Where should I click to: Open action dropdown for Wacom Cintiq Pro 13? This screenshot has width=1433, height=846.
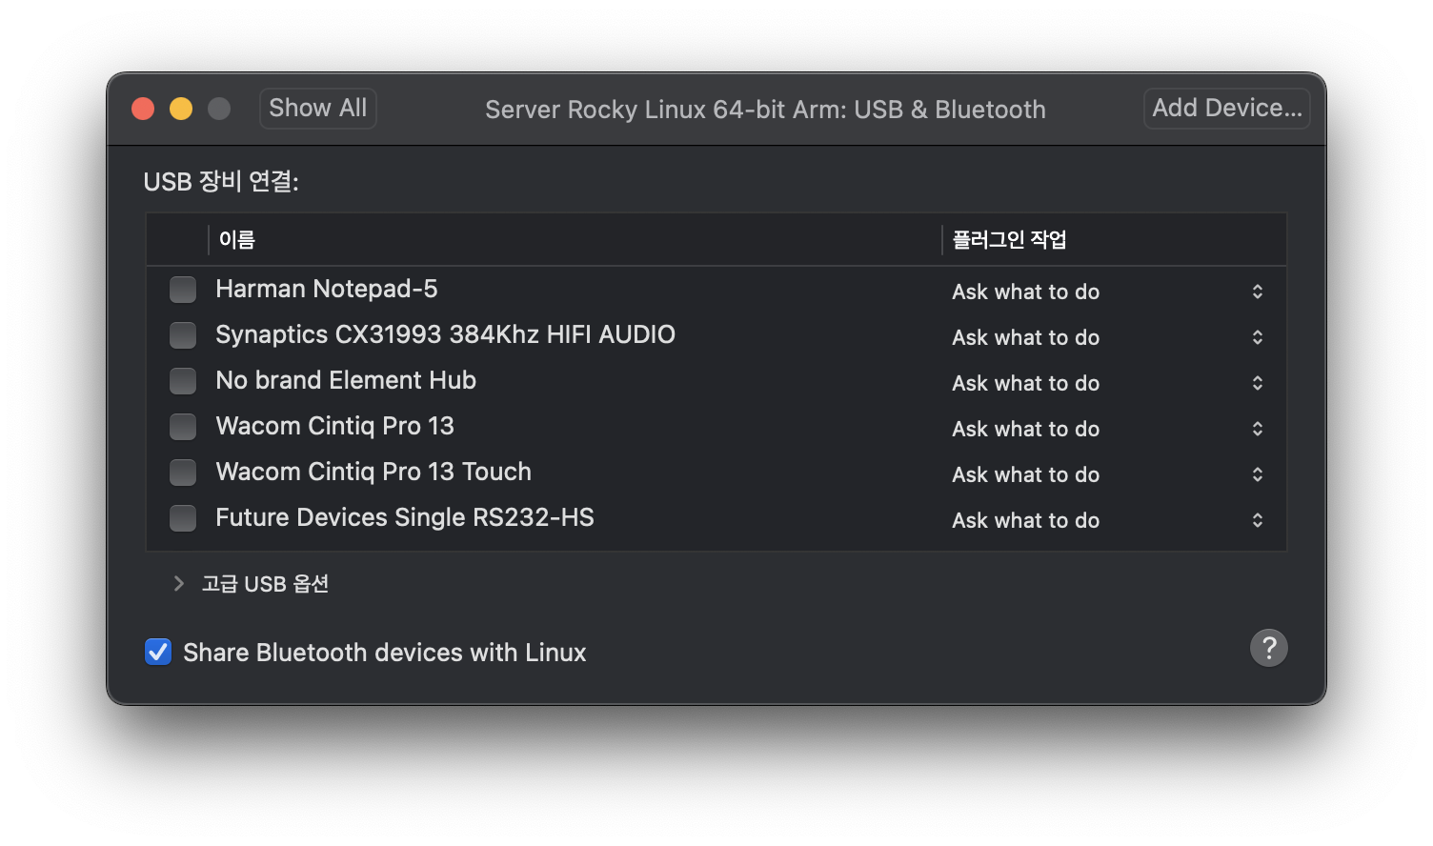click(1108, 429)
